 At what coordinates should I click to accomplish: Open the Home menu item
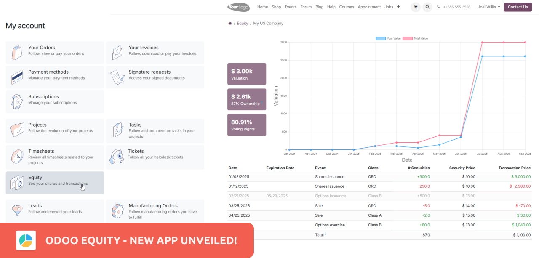click(x=262, y=7)
